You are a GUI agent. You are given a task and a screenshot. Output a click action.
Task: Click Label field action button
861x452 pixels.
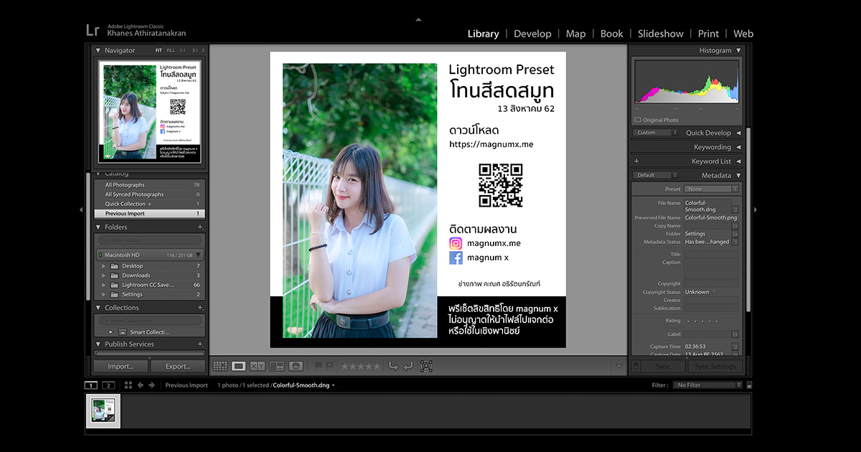(x=735, y=334)
